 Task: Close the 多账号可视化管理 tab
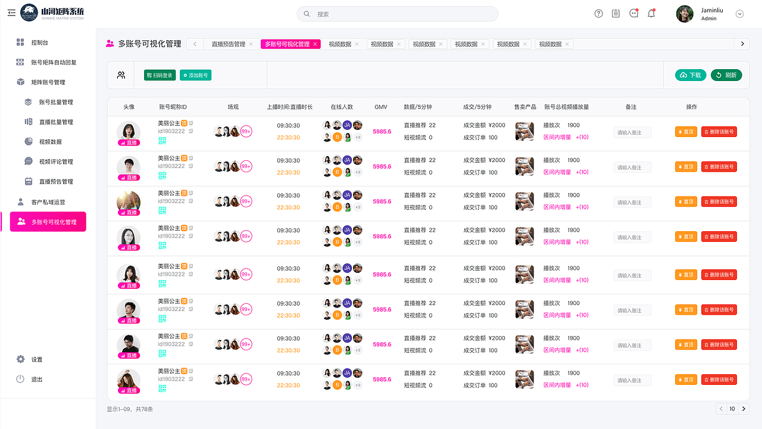[316, 44]
